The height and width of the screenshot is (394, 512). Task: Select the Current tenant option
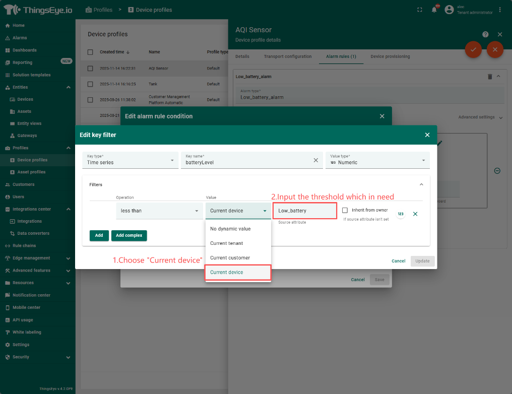point(227,243)
